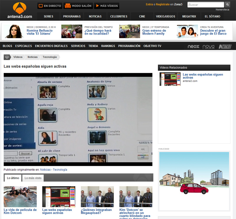This screenshot has width=236, height=219.
Task: Open '¿Qué tiempo hará en su localidad?' link
Action: (98, 32)
